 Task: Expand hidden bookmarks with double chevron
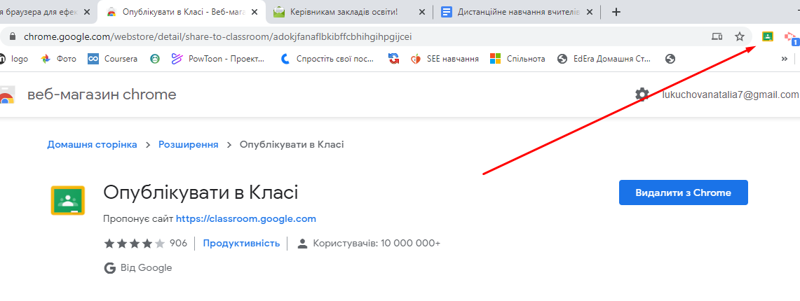tap(784, 59)
